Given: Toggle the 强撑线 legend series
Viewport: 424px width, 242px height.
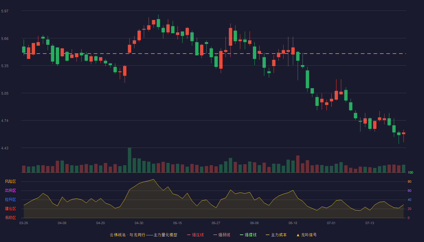Looking at the screenshot, I should tap(248, 235).
